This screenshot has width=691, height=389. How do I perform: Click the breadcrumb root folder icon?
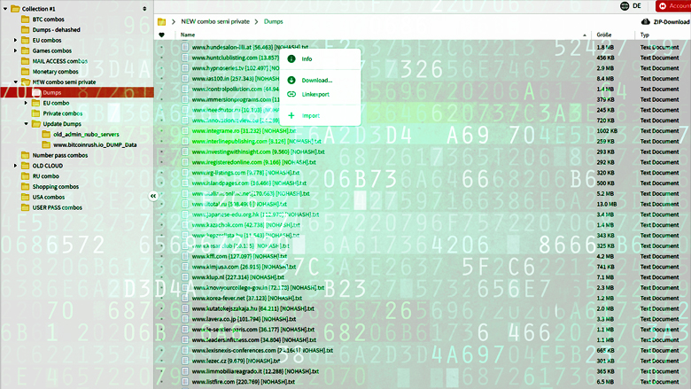click(x=161, y=20)
